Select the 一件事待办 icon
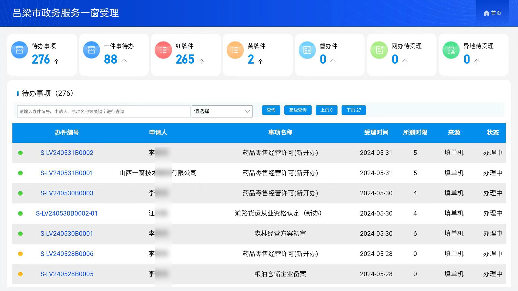The width and height of the screenshot is (518, 291). [91, 50]
